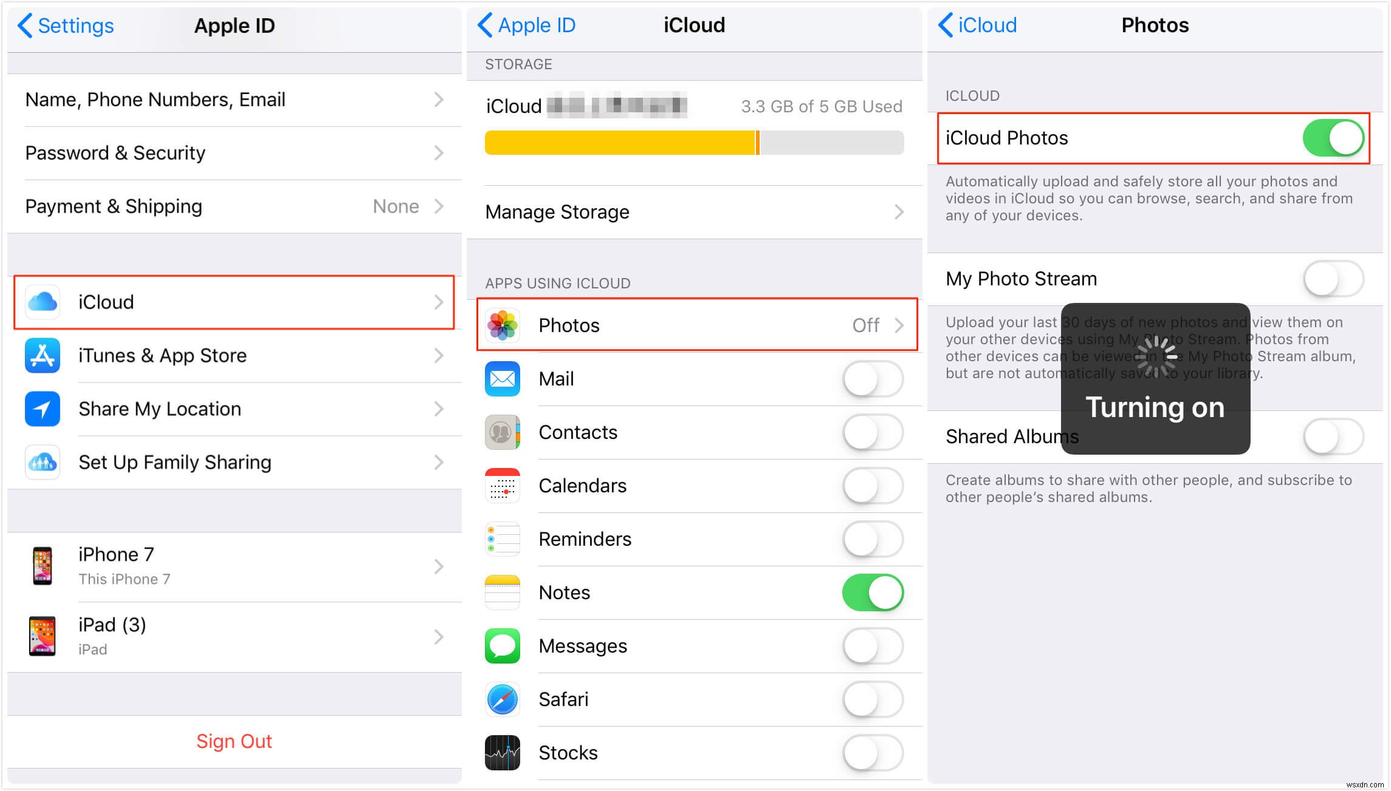Expand Name, Phone Numbers, Email settings
The image size is (1391, 791).
229,99
